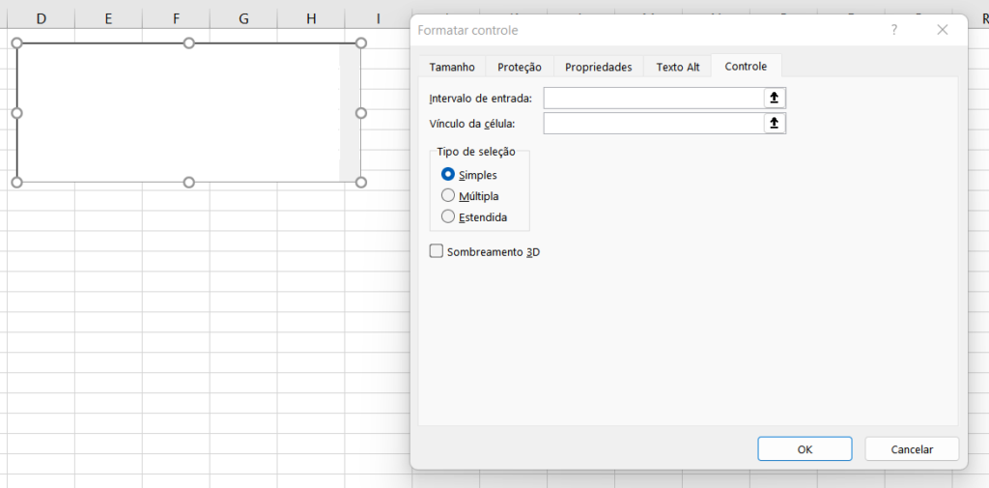Click the range selector icon for Vínculo da célula

(x=774, y=124)
